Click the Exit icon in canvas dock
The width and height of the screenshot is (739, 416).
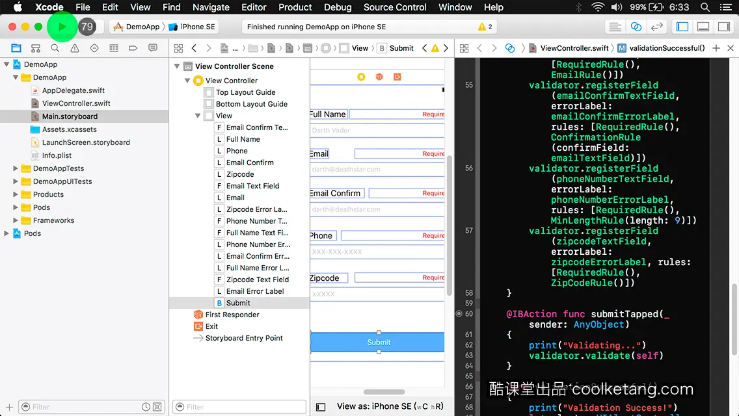coord(397,77)
